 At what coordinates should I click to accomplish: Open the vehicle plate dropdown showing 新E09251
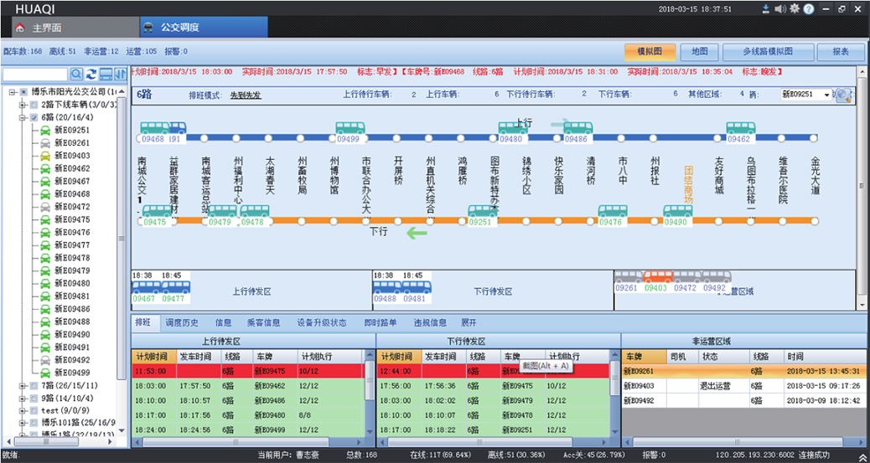click(826, 95)
